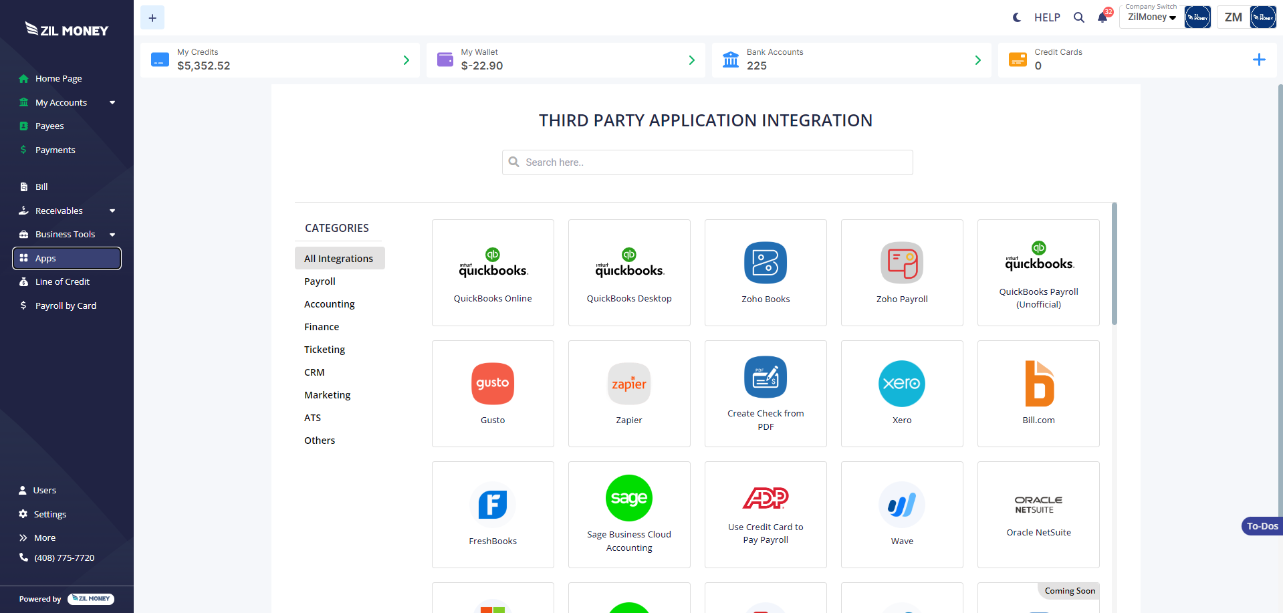Open the Bill.com app icon
The image size is (1283, 613).
pos(1039,384)
